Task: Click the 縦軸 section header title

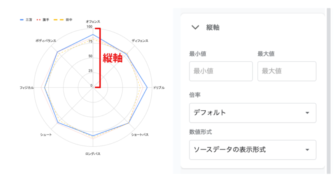Action: [213, 28]
